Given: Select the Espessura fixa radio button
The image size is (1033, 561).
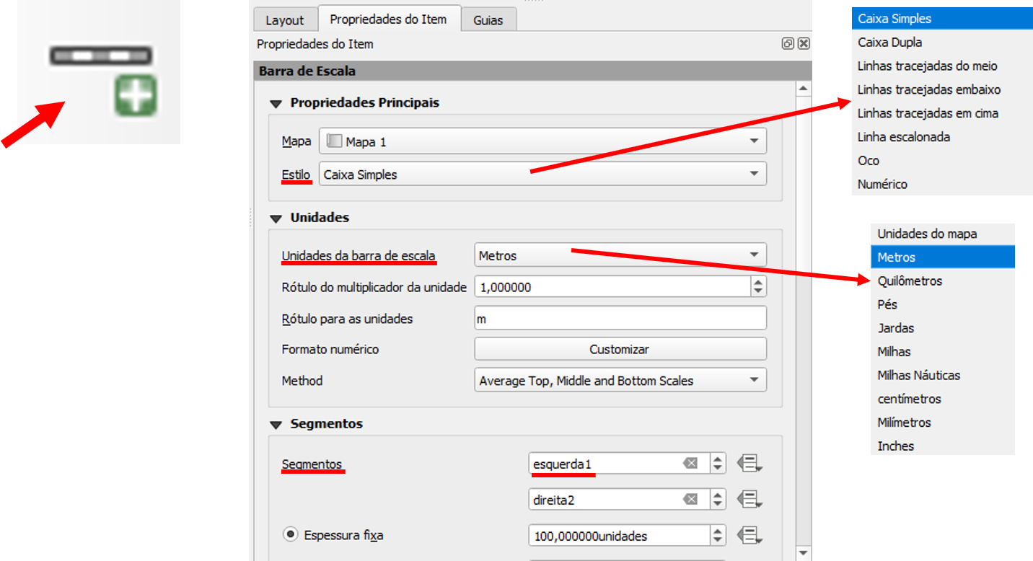Looking at the screenshot, I should [290, 535].
